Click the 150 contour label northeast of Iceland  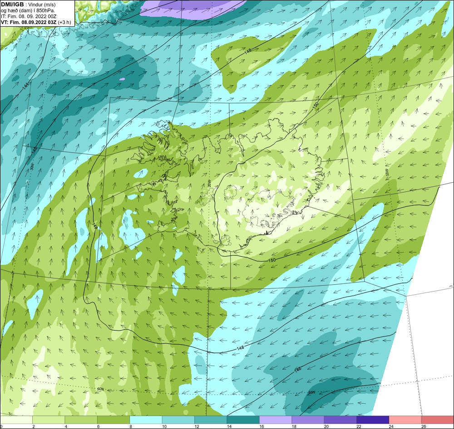(x=316, y=105)
